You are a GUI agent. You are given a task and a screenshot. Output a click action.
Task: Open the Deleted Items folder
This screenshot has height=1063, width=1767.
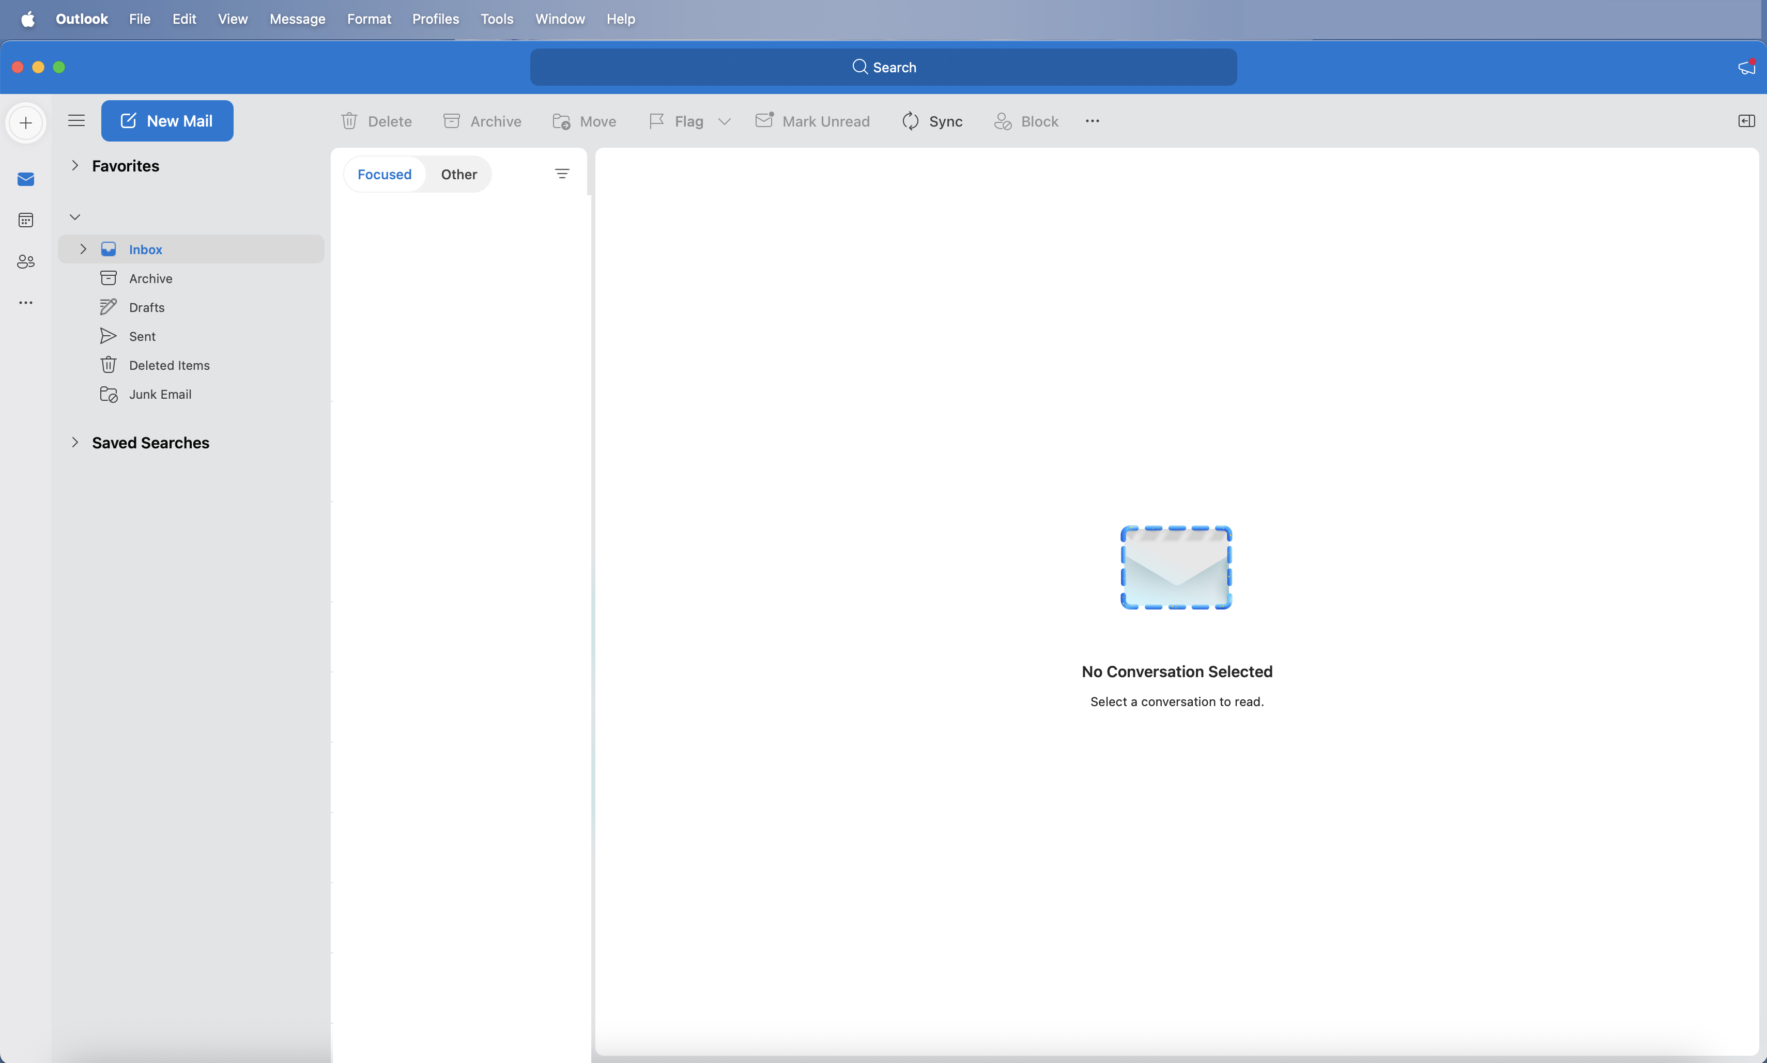point(191,365)
